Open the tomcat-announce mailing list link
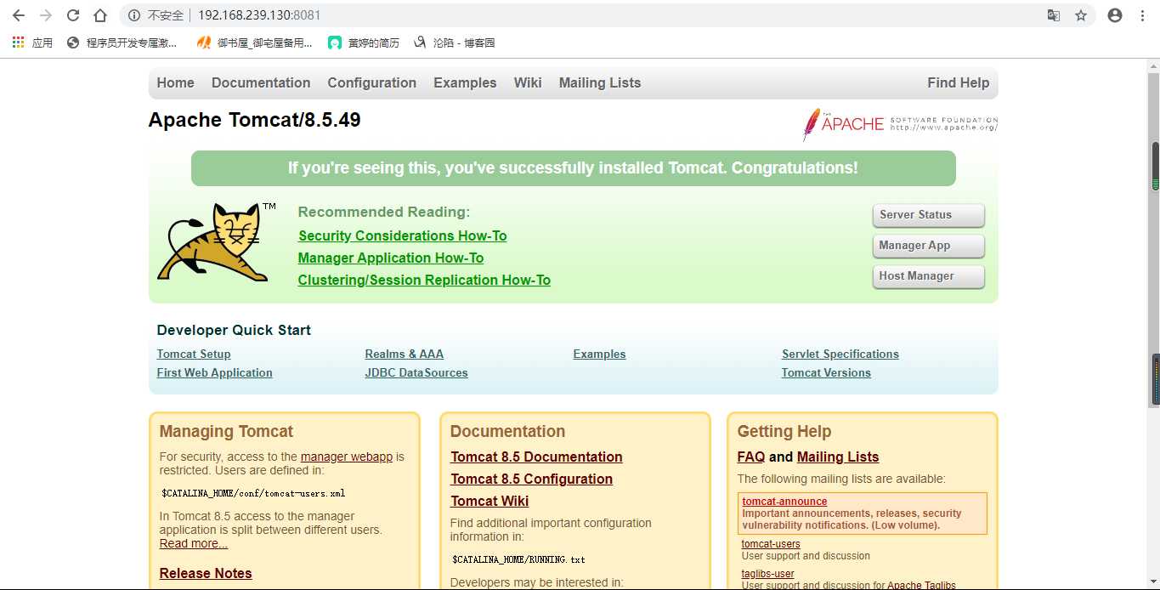 [x=784, y=502]
